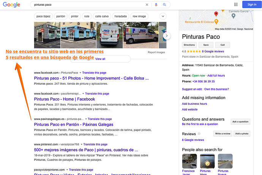
Task: Click 'Add website' link
Action: (189, 110)
